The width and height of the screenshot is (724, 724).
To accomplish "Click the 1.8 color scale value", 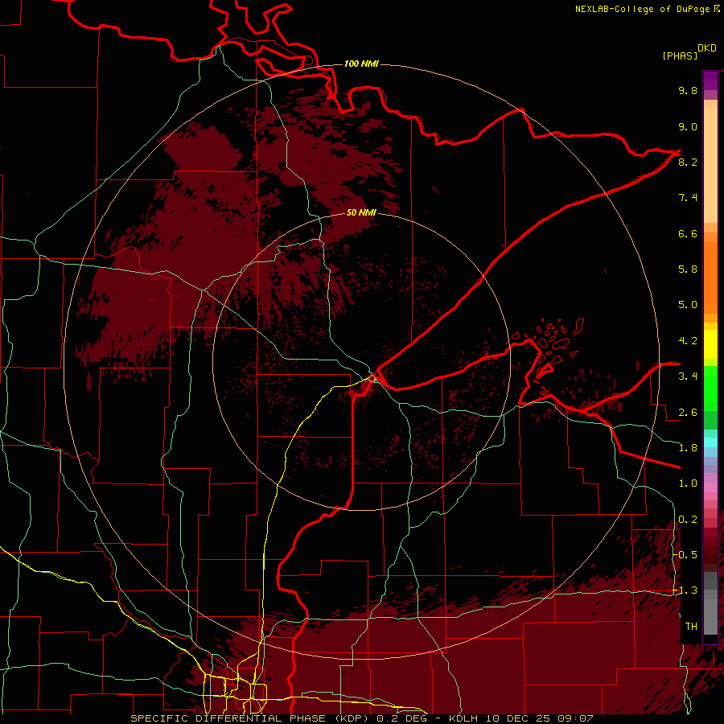I will pyautogui.click(x=688, y=448).
